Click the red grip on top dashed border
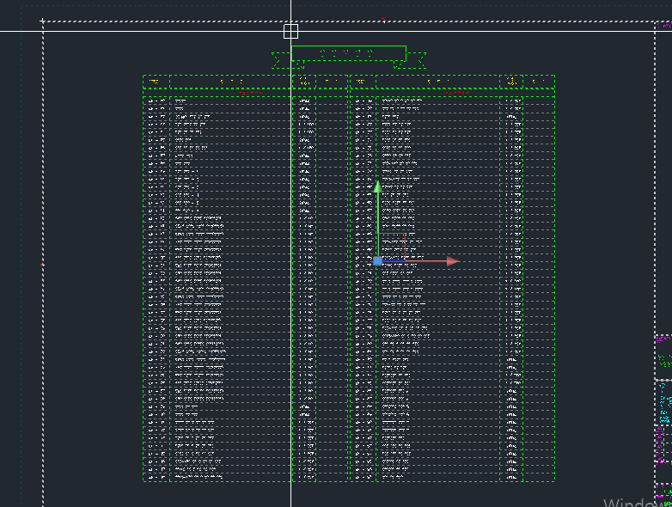The image size is (672, 507). click(383, 20)
